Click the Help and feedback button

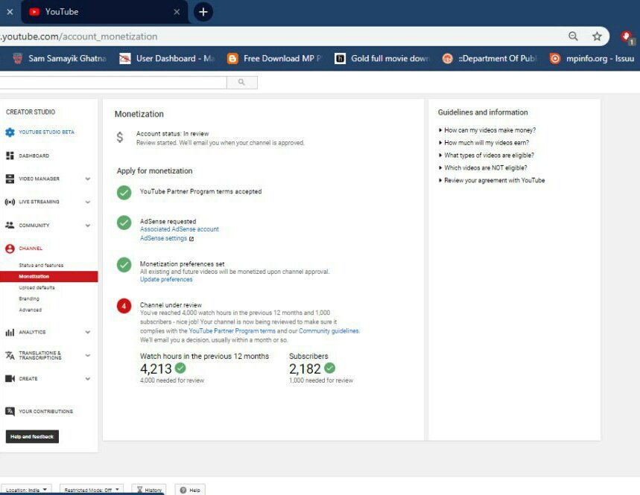pyautogui.click(x=32, y=436)
